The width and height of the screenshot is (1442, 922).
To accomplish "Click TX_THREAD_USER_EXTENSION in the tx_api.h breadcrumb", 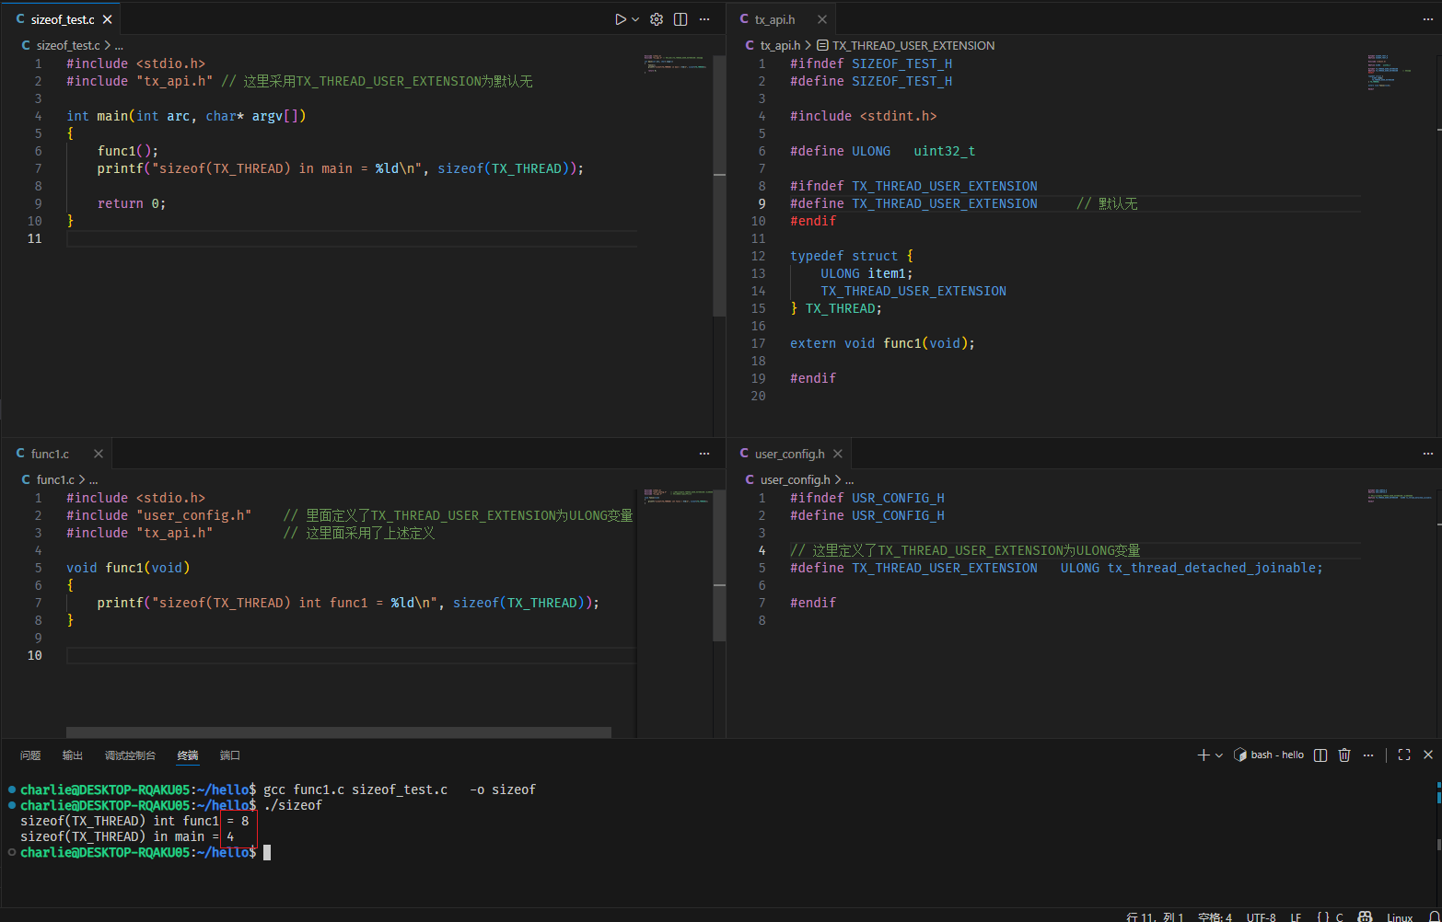I will 913,45.
